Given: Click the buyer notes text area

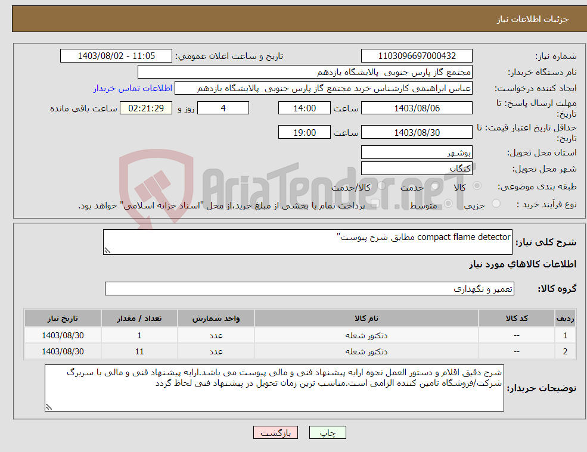Looking at the screenshot, I should [274, 388].
